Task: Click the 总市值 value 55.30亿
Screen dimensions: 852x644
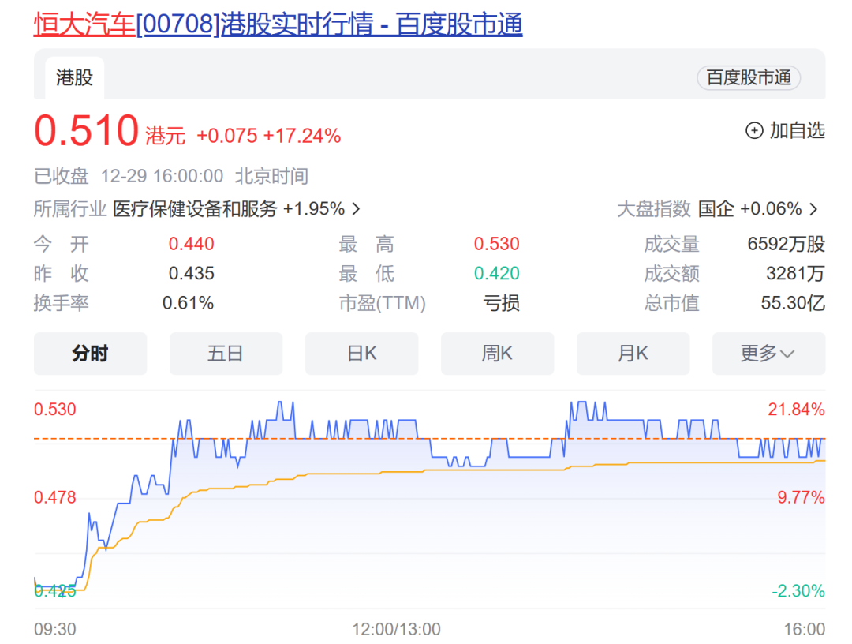Action: [x=793, y=303]
